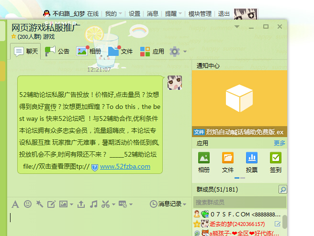Open the shared file notification box image
Image resolution: width=314 pixels, height=236 pixels.
(x=239, y=98)
